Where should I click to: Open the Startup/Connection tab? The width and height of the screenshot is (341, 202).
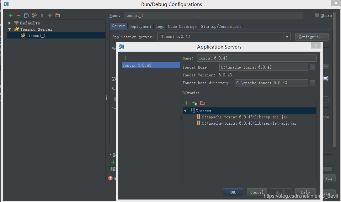click(221, 27)
